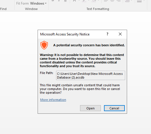Screen dimensions: 151x134
Task: Toggle Bold text formatting
Action: (x=53, y=1)
